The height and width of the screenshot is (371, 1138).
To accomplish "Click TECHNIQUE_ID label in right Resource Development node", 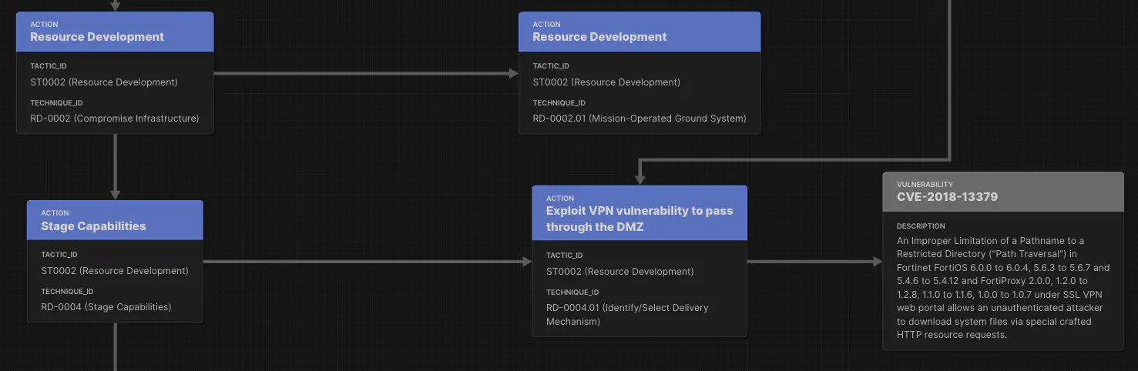I will pyautogui.click(x=559, y=103).
